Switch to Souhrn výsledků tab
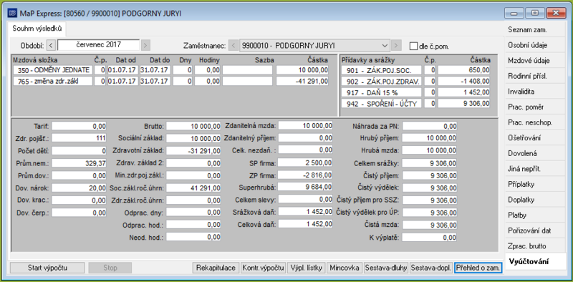Screen dimensions: 573x282 tap(37, 28)
